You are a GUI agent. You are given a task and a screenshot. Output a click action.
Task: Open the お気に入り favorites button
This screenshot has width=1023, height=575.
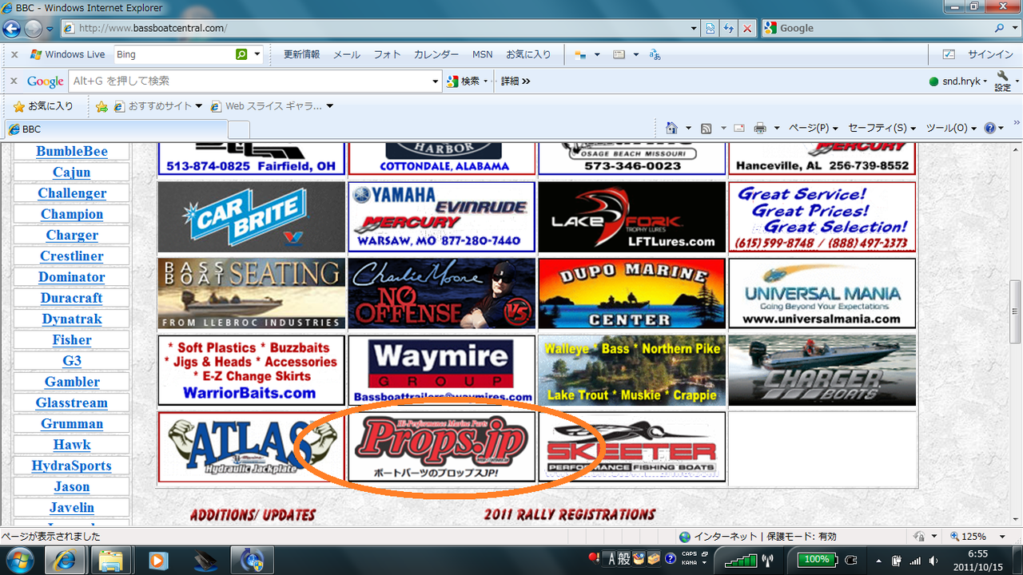tap(43, 106)
